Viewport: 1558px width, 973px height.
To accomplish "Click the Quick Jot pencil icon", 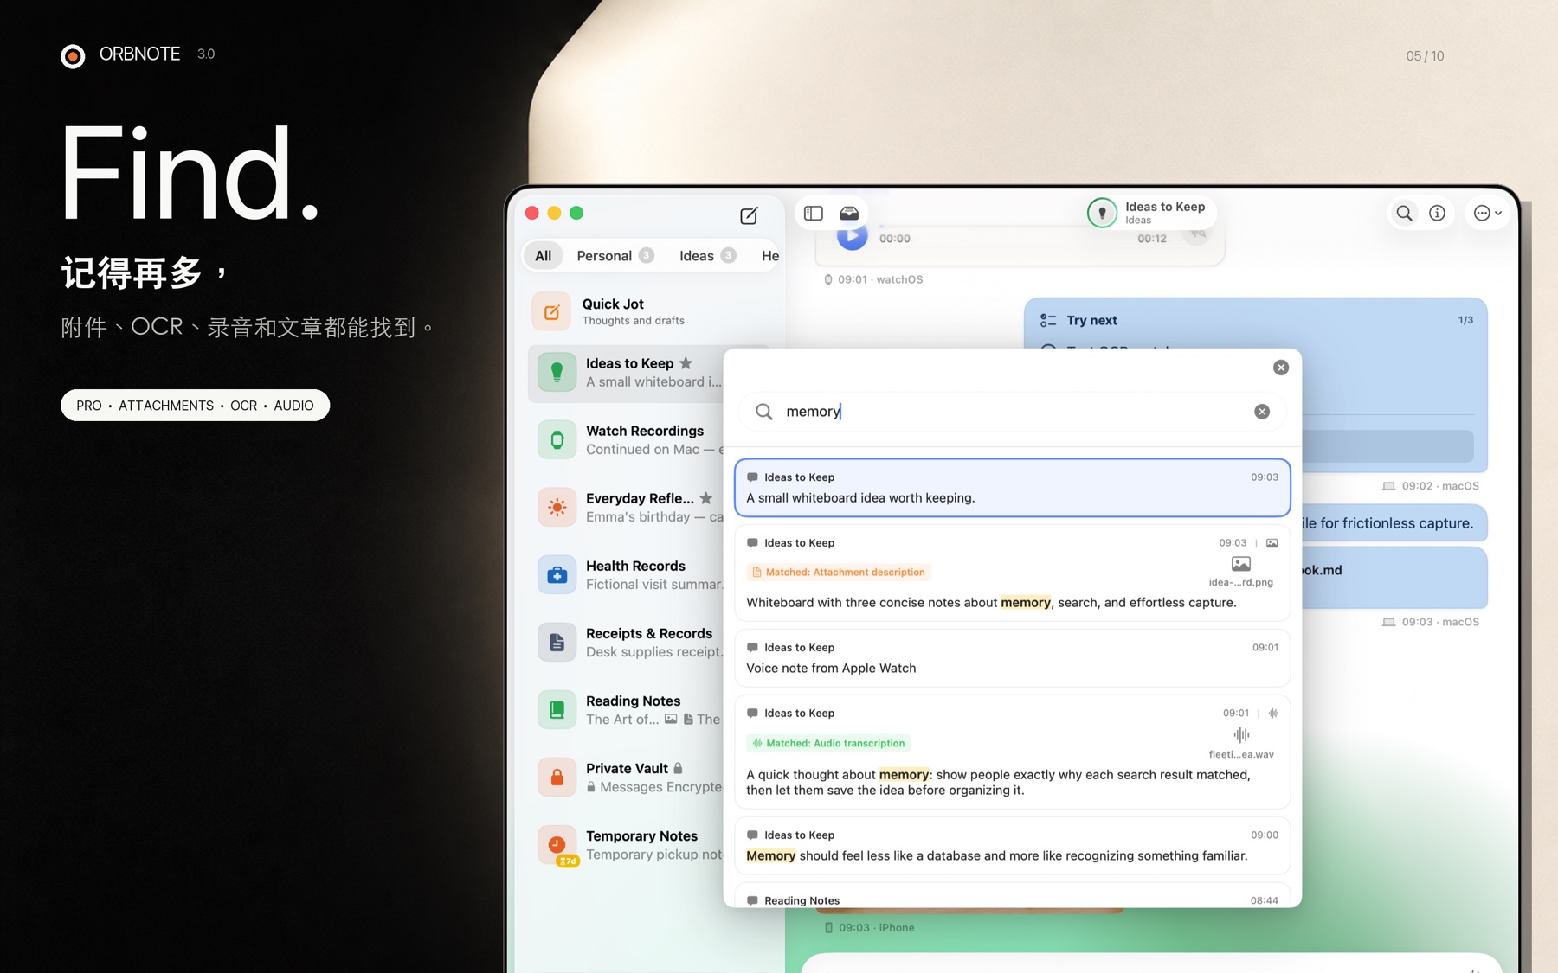I will (551, 311).
